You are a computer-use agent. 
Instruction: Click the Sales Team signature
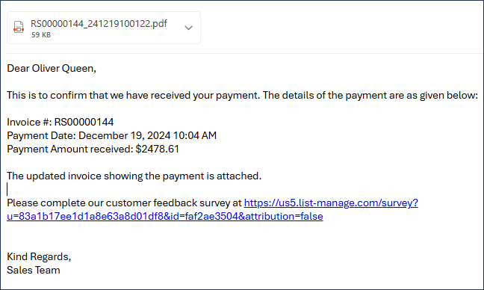click(x=34, y=271)
